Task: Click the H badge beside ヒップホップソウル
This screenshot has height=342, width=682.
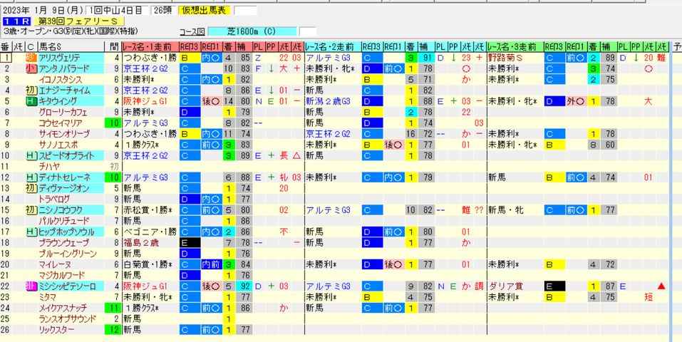Action: click(x=31, y=232)
